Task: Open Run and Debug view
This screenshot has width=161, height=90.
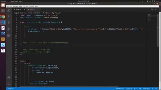Action: click(x=9, y=29)
